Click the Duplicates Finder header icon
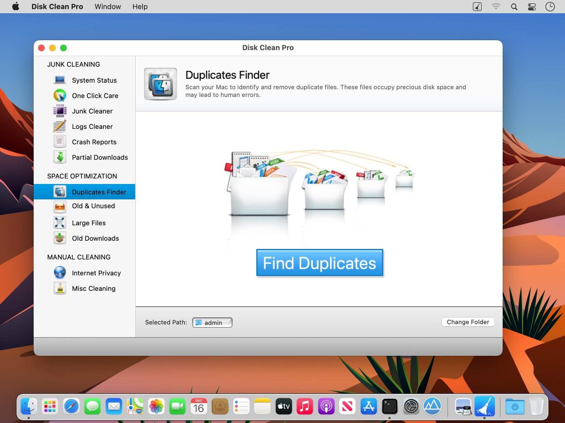Image resolution: width=565 pixels, height=423 pixels. coord(160,84)
